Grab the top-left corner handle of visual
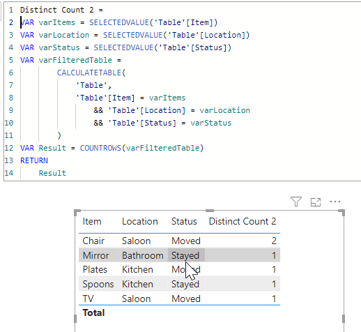The height and width of the screenshot is (332, 361). point(77,212)
